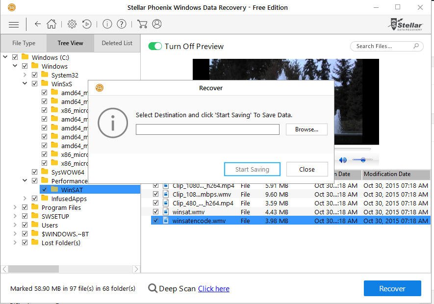Uncheck the SysWOW64 folder checkbox
This screenshot has width=434, height=304.
click(x=35, y=172)
